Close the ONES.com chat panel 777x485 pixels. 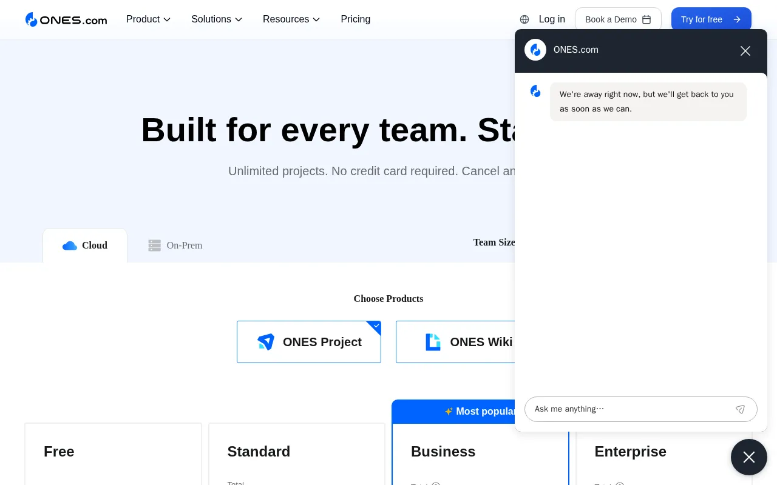click(745, 51)
